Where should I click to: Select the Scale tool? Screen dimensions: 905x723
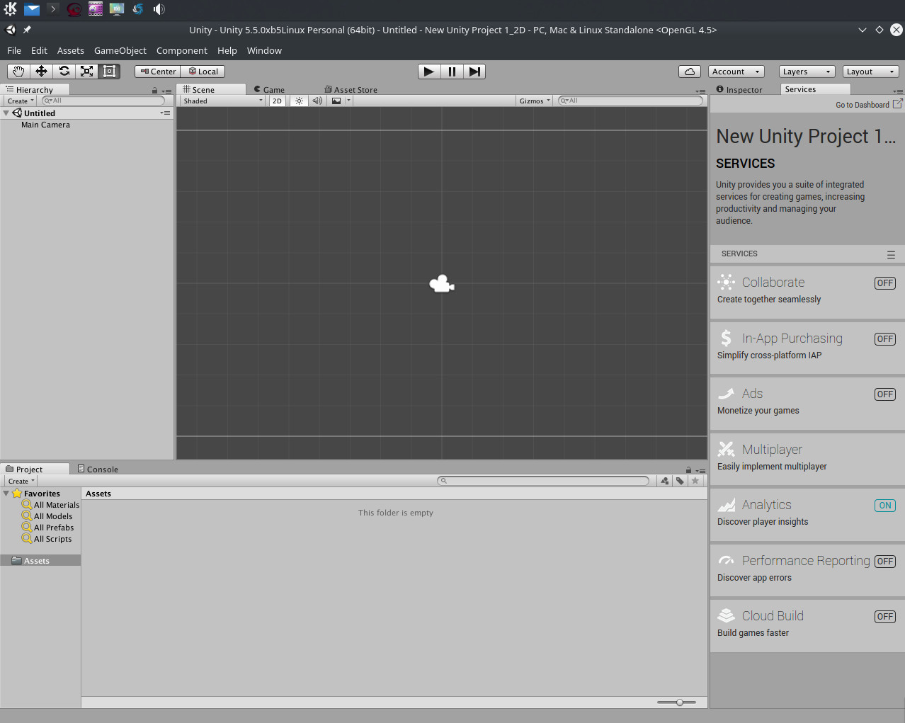click(x=86, y=71)
